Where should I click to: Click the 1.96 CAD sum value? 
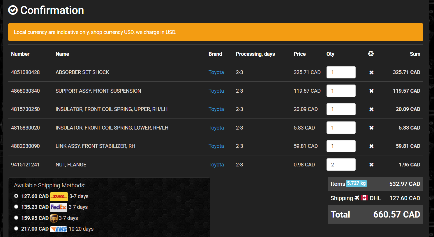pyautogui.click(x=410, y=165)
